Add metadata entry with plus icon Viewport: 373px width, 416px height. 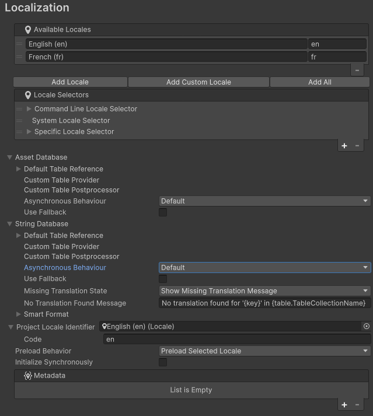tap(344, 405)
